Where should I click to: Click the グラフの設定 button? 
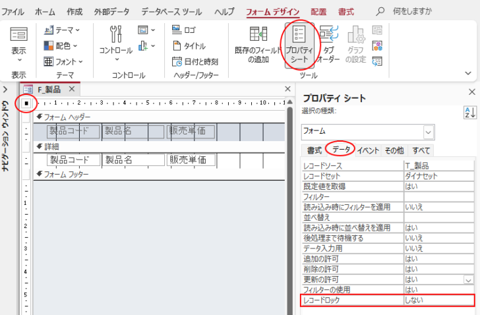(356, 45)
